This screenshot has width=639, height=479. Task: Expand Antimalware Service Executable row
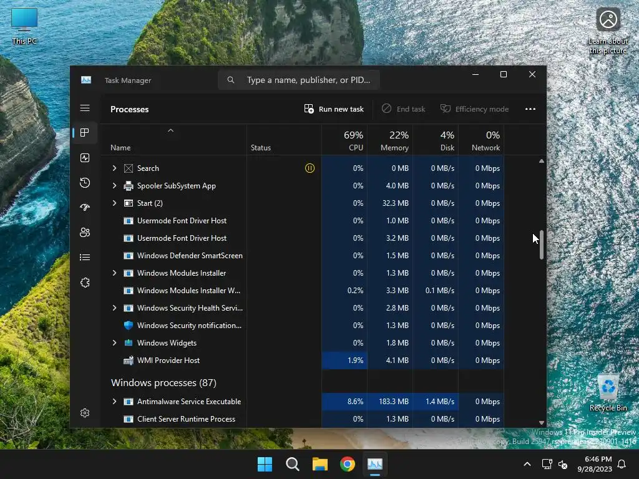coord(115,402)
